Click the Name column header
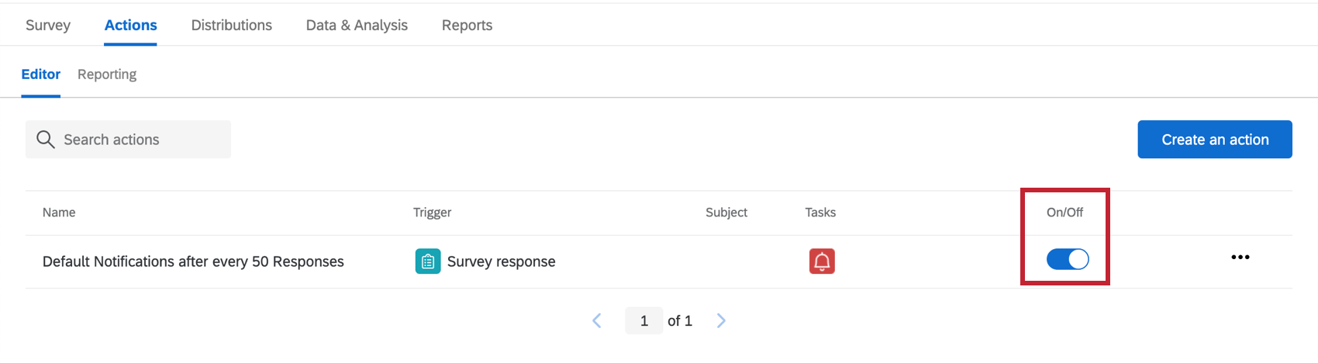The width and height of the screenshot is (1318, 363). tap(59, 213)
